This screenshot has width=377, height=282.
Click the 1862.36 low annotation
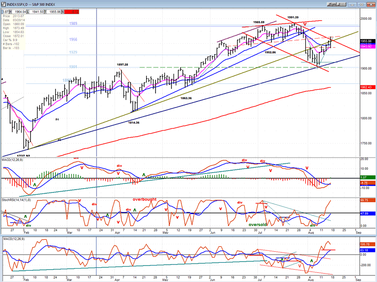[186, 98]
